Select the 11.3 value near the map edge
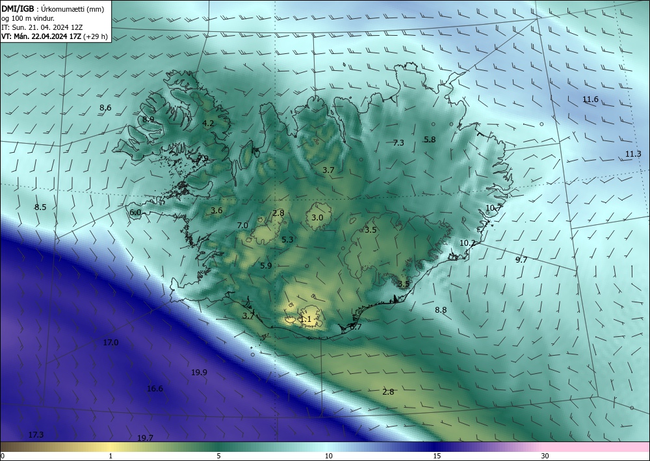 (x=633, y=154)
